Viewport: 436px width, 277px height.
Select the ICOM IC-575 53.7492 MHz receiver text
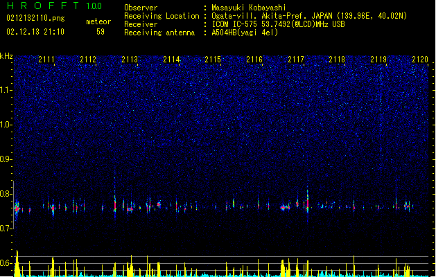coord(278,24)
